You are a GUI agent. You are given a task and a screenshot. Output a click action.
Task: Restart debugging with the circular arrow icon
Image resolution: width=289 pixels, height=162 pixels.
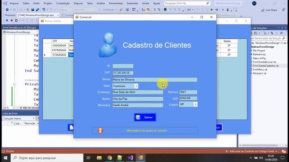(x=16, y=20)
